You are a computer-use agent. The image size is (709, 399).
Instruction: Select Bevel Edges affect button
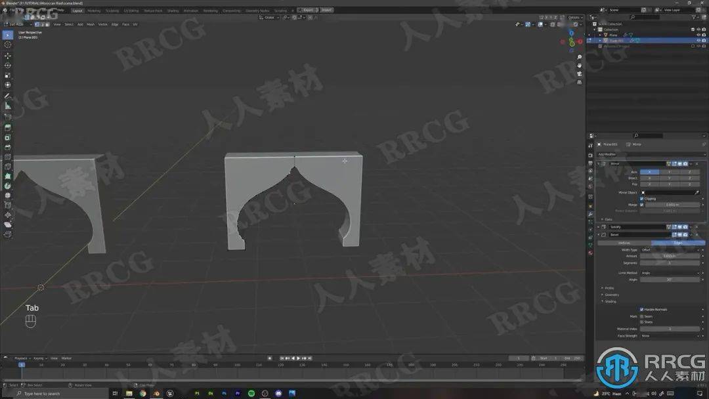coord(677,243)
